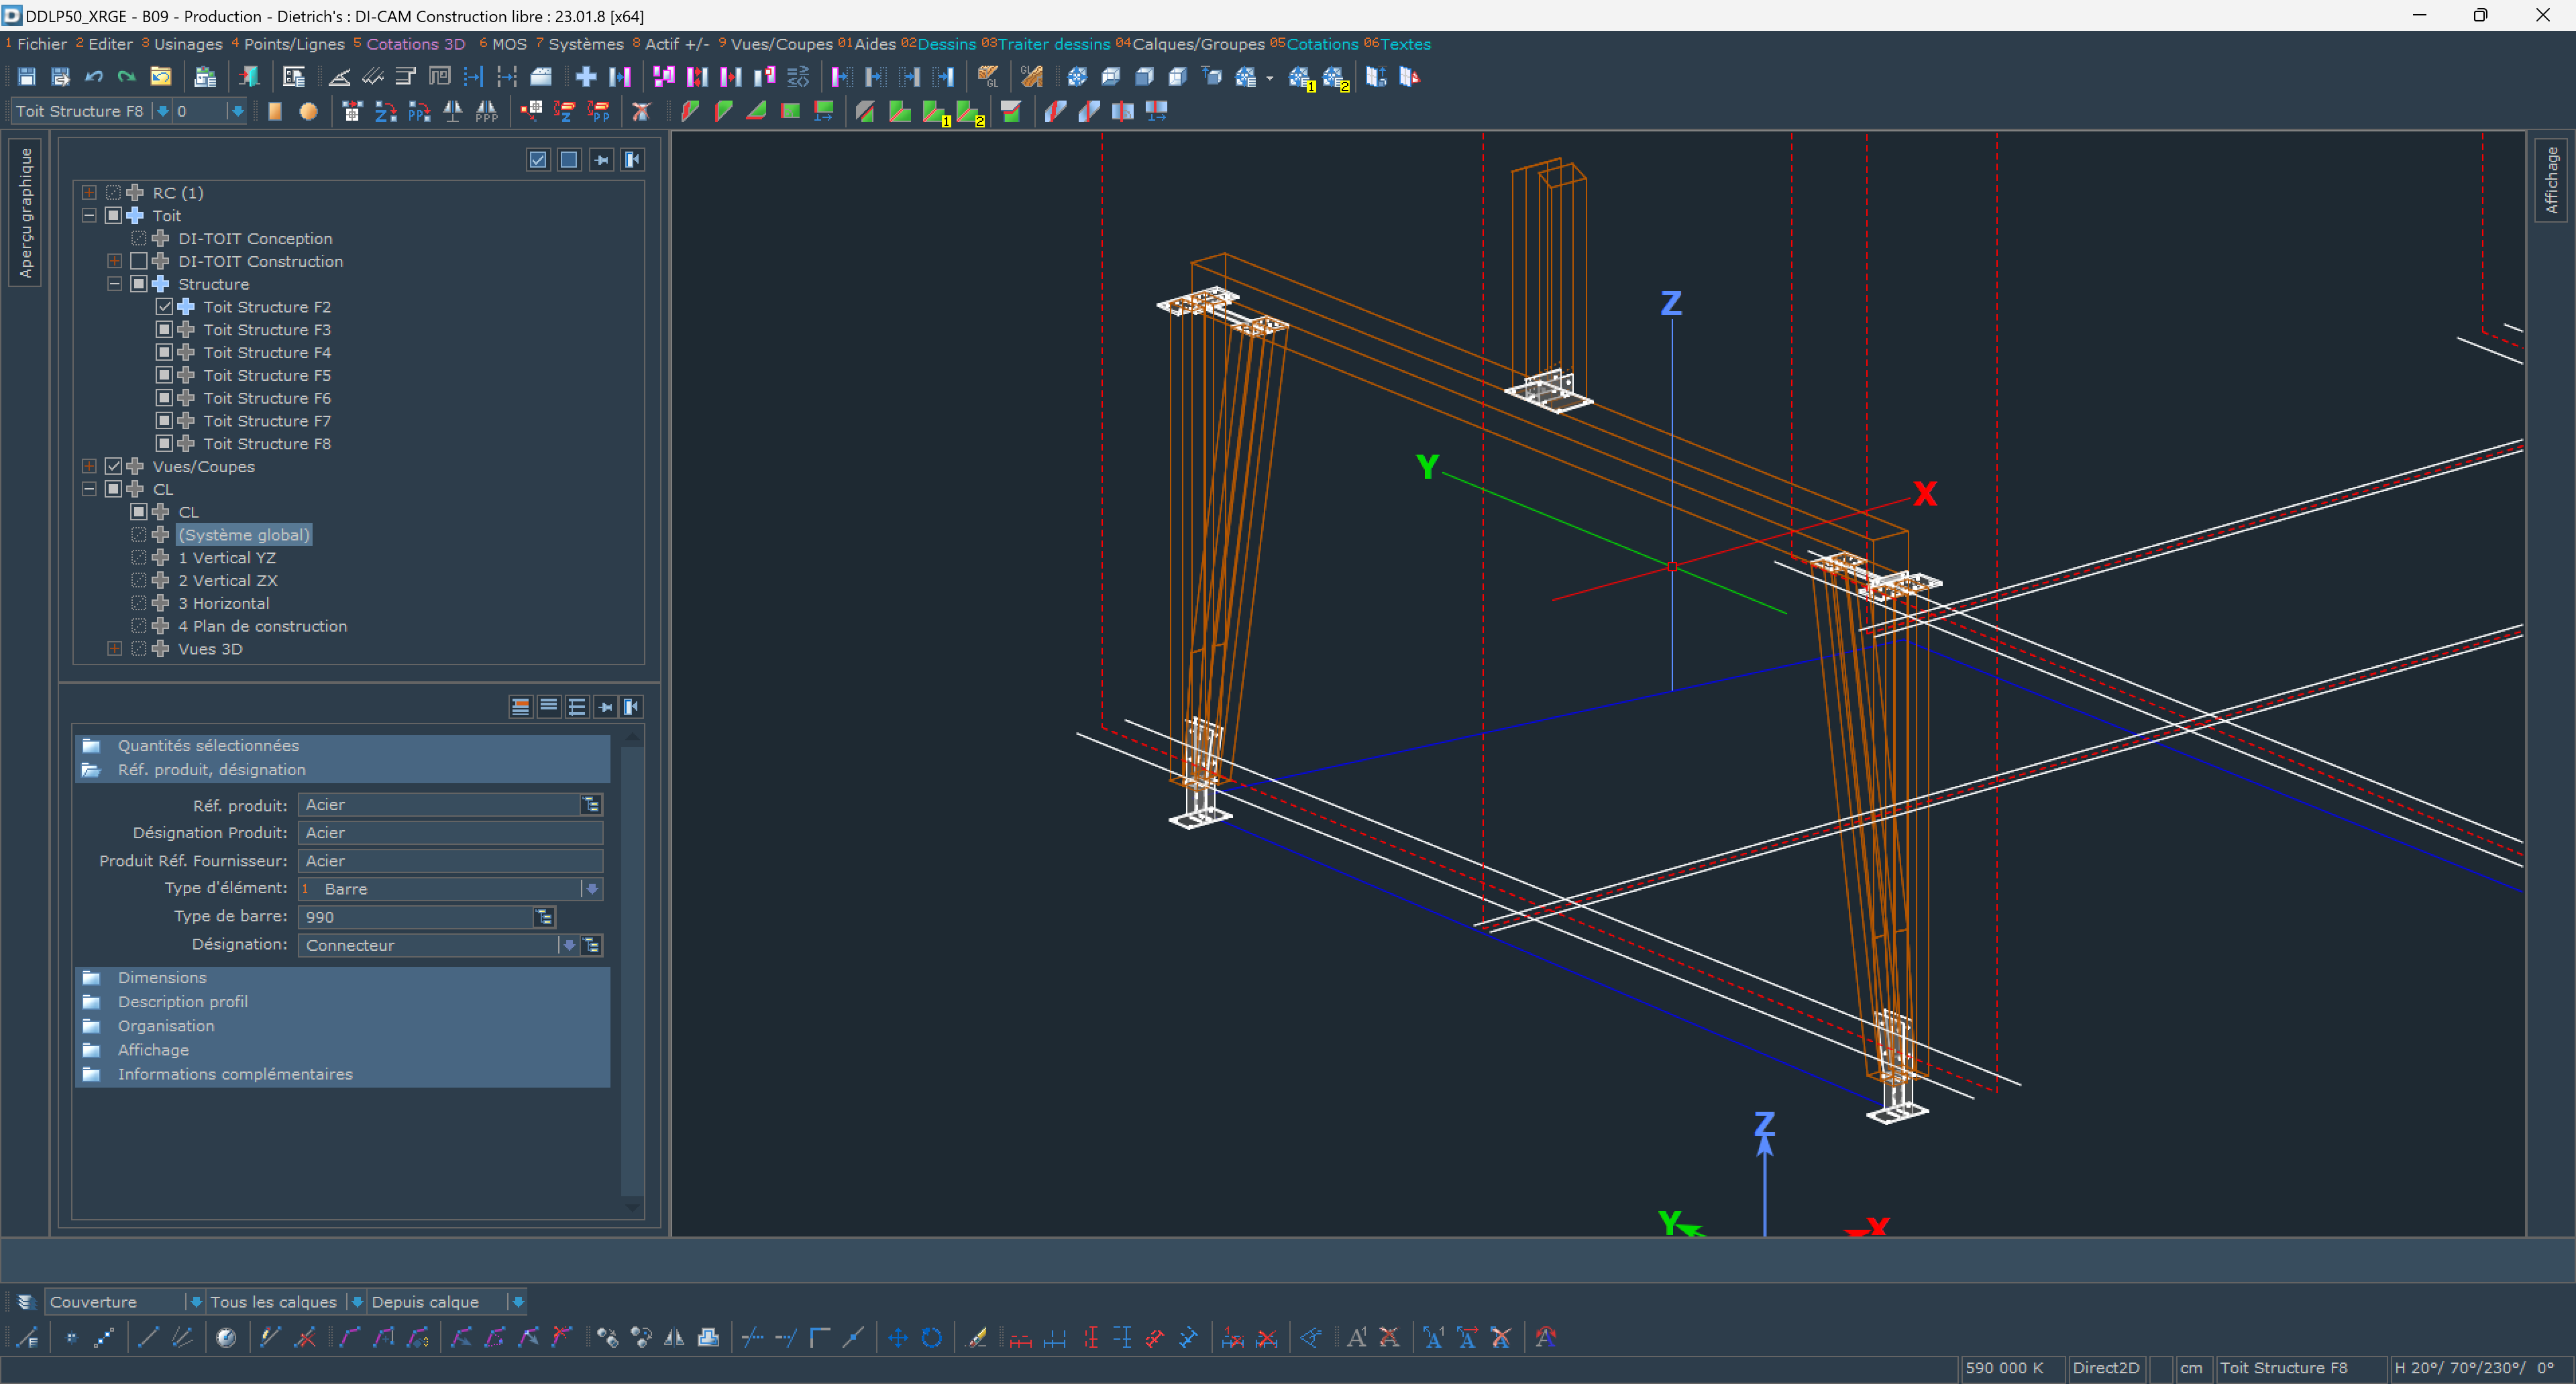Open the Toit Structure F8 layer dropdown
2576x1384 pixels.
[x=162, y=111]
